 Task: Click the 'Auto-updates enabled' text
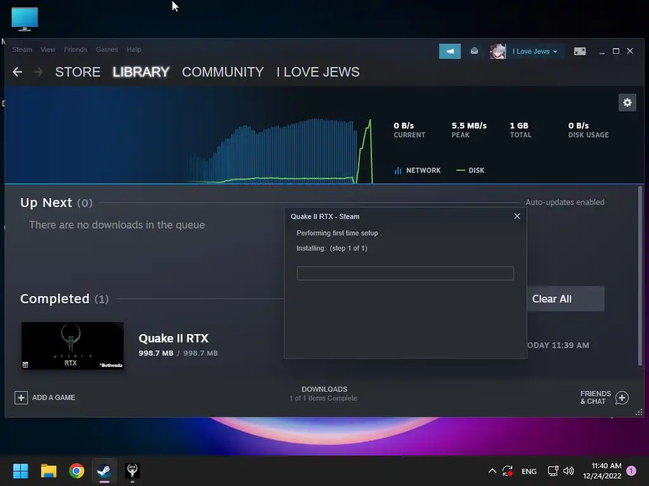565,202
